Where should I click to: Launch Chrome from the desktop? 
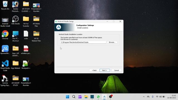click(x=5, y=35)
